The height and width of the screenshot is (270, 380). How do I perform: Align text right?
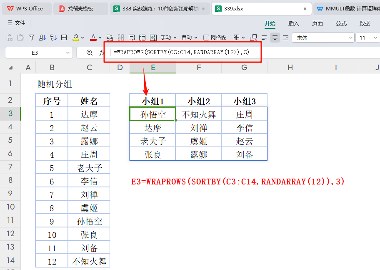[x=286, y=38]
